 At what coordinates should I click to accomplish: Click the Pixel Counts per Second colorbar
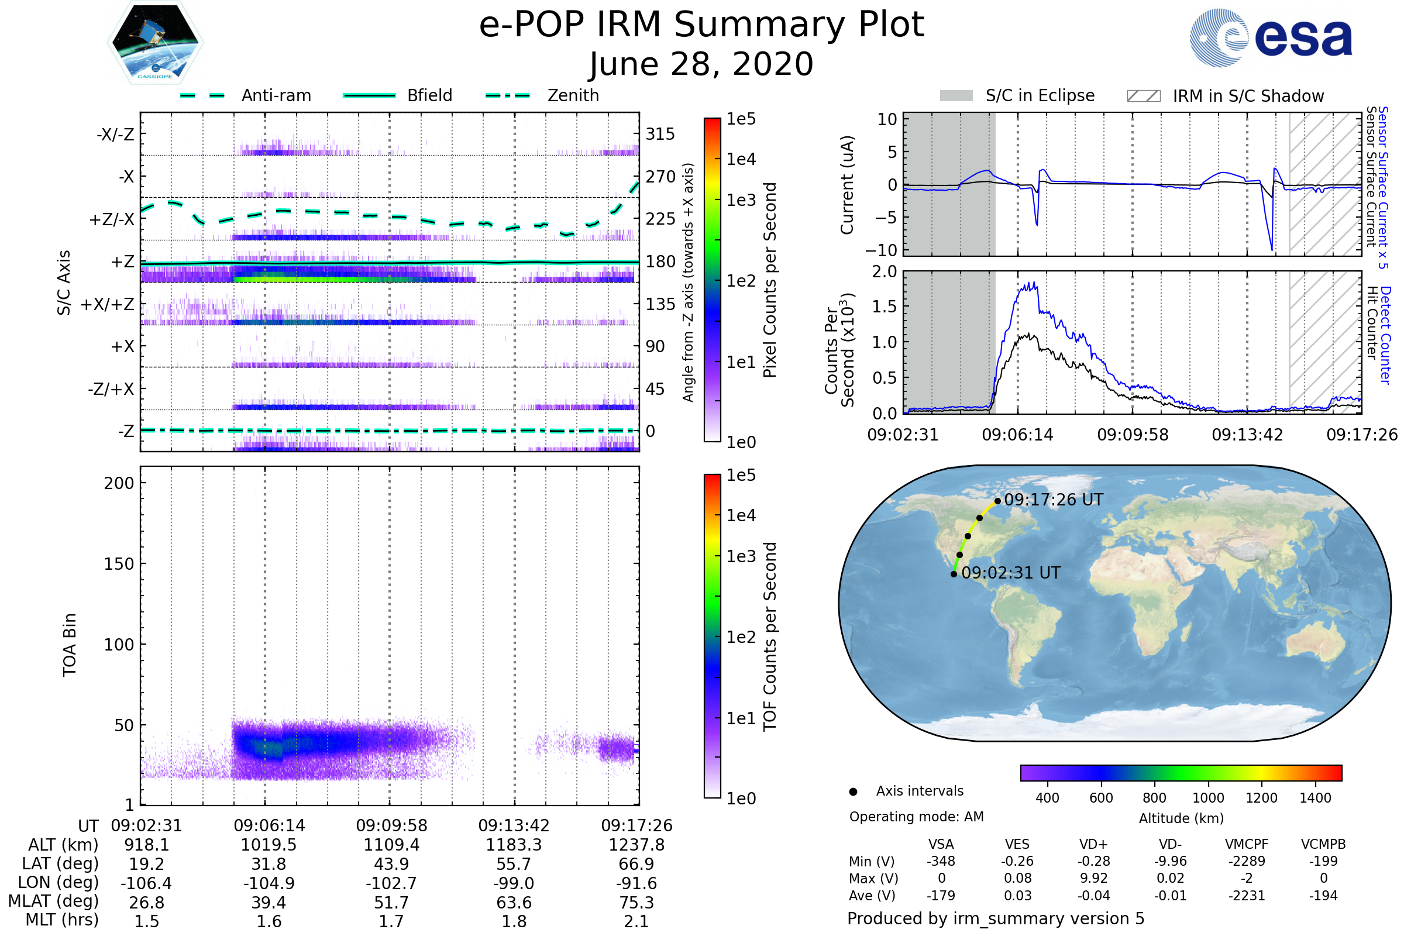[x=712, y=280]
